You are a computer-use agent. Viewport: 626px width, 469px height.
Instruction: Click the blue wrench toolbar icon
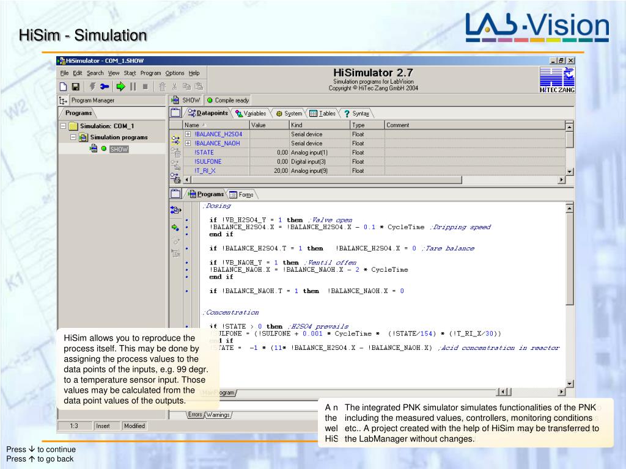click(105, 87)
